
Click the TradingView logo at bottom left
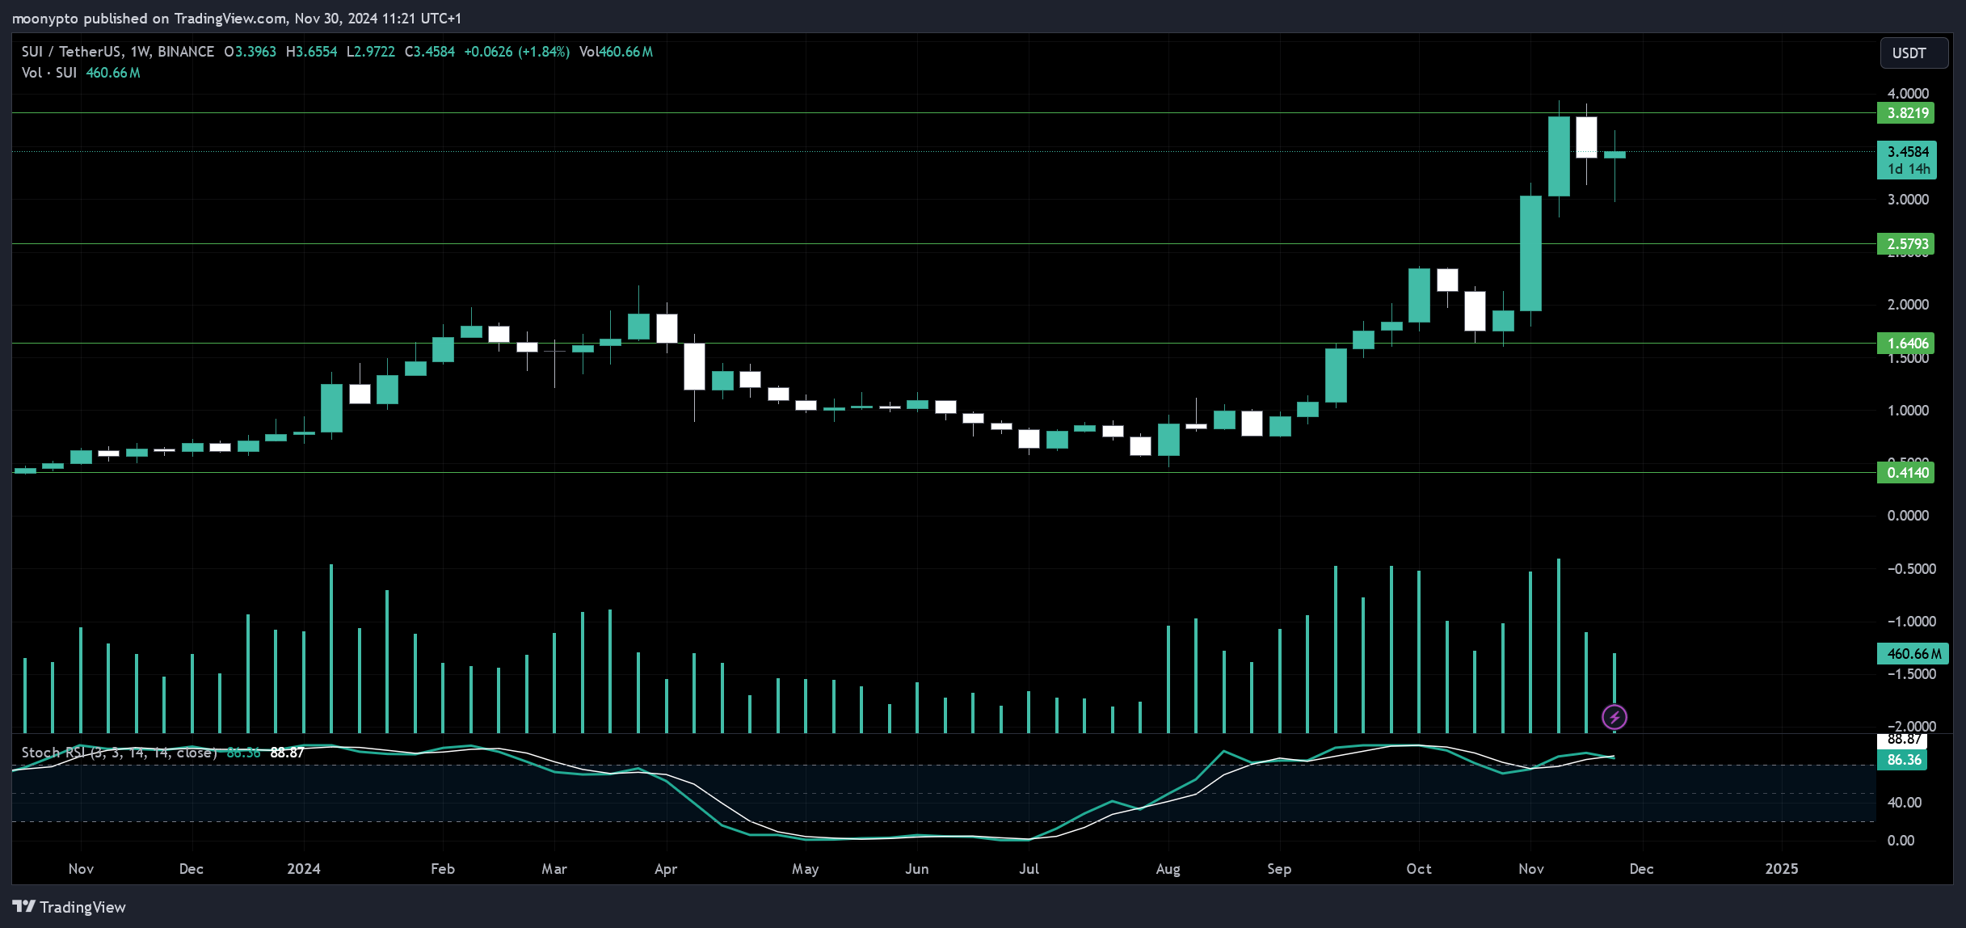click(69, 907)
